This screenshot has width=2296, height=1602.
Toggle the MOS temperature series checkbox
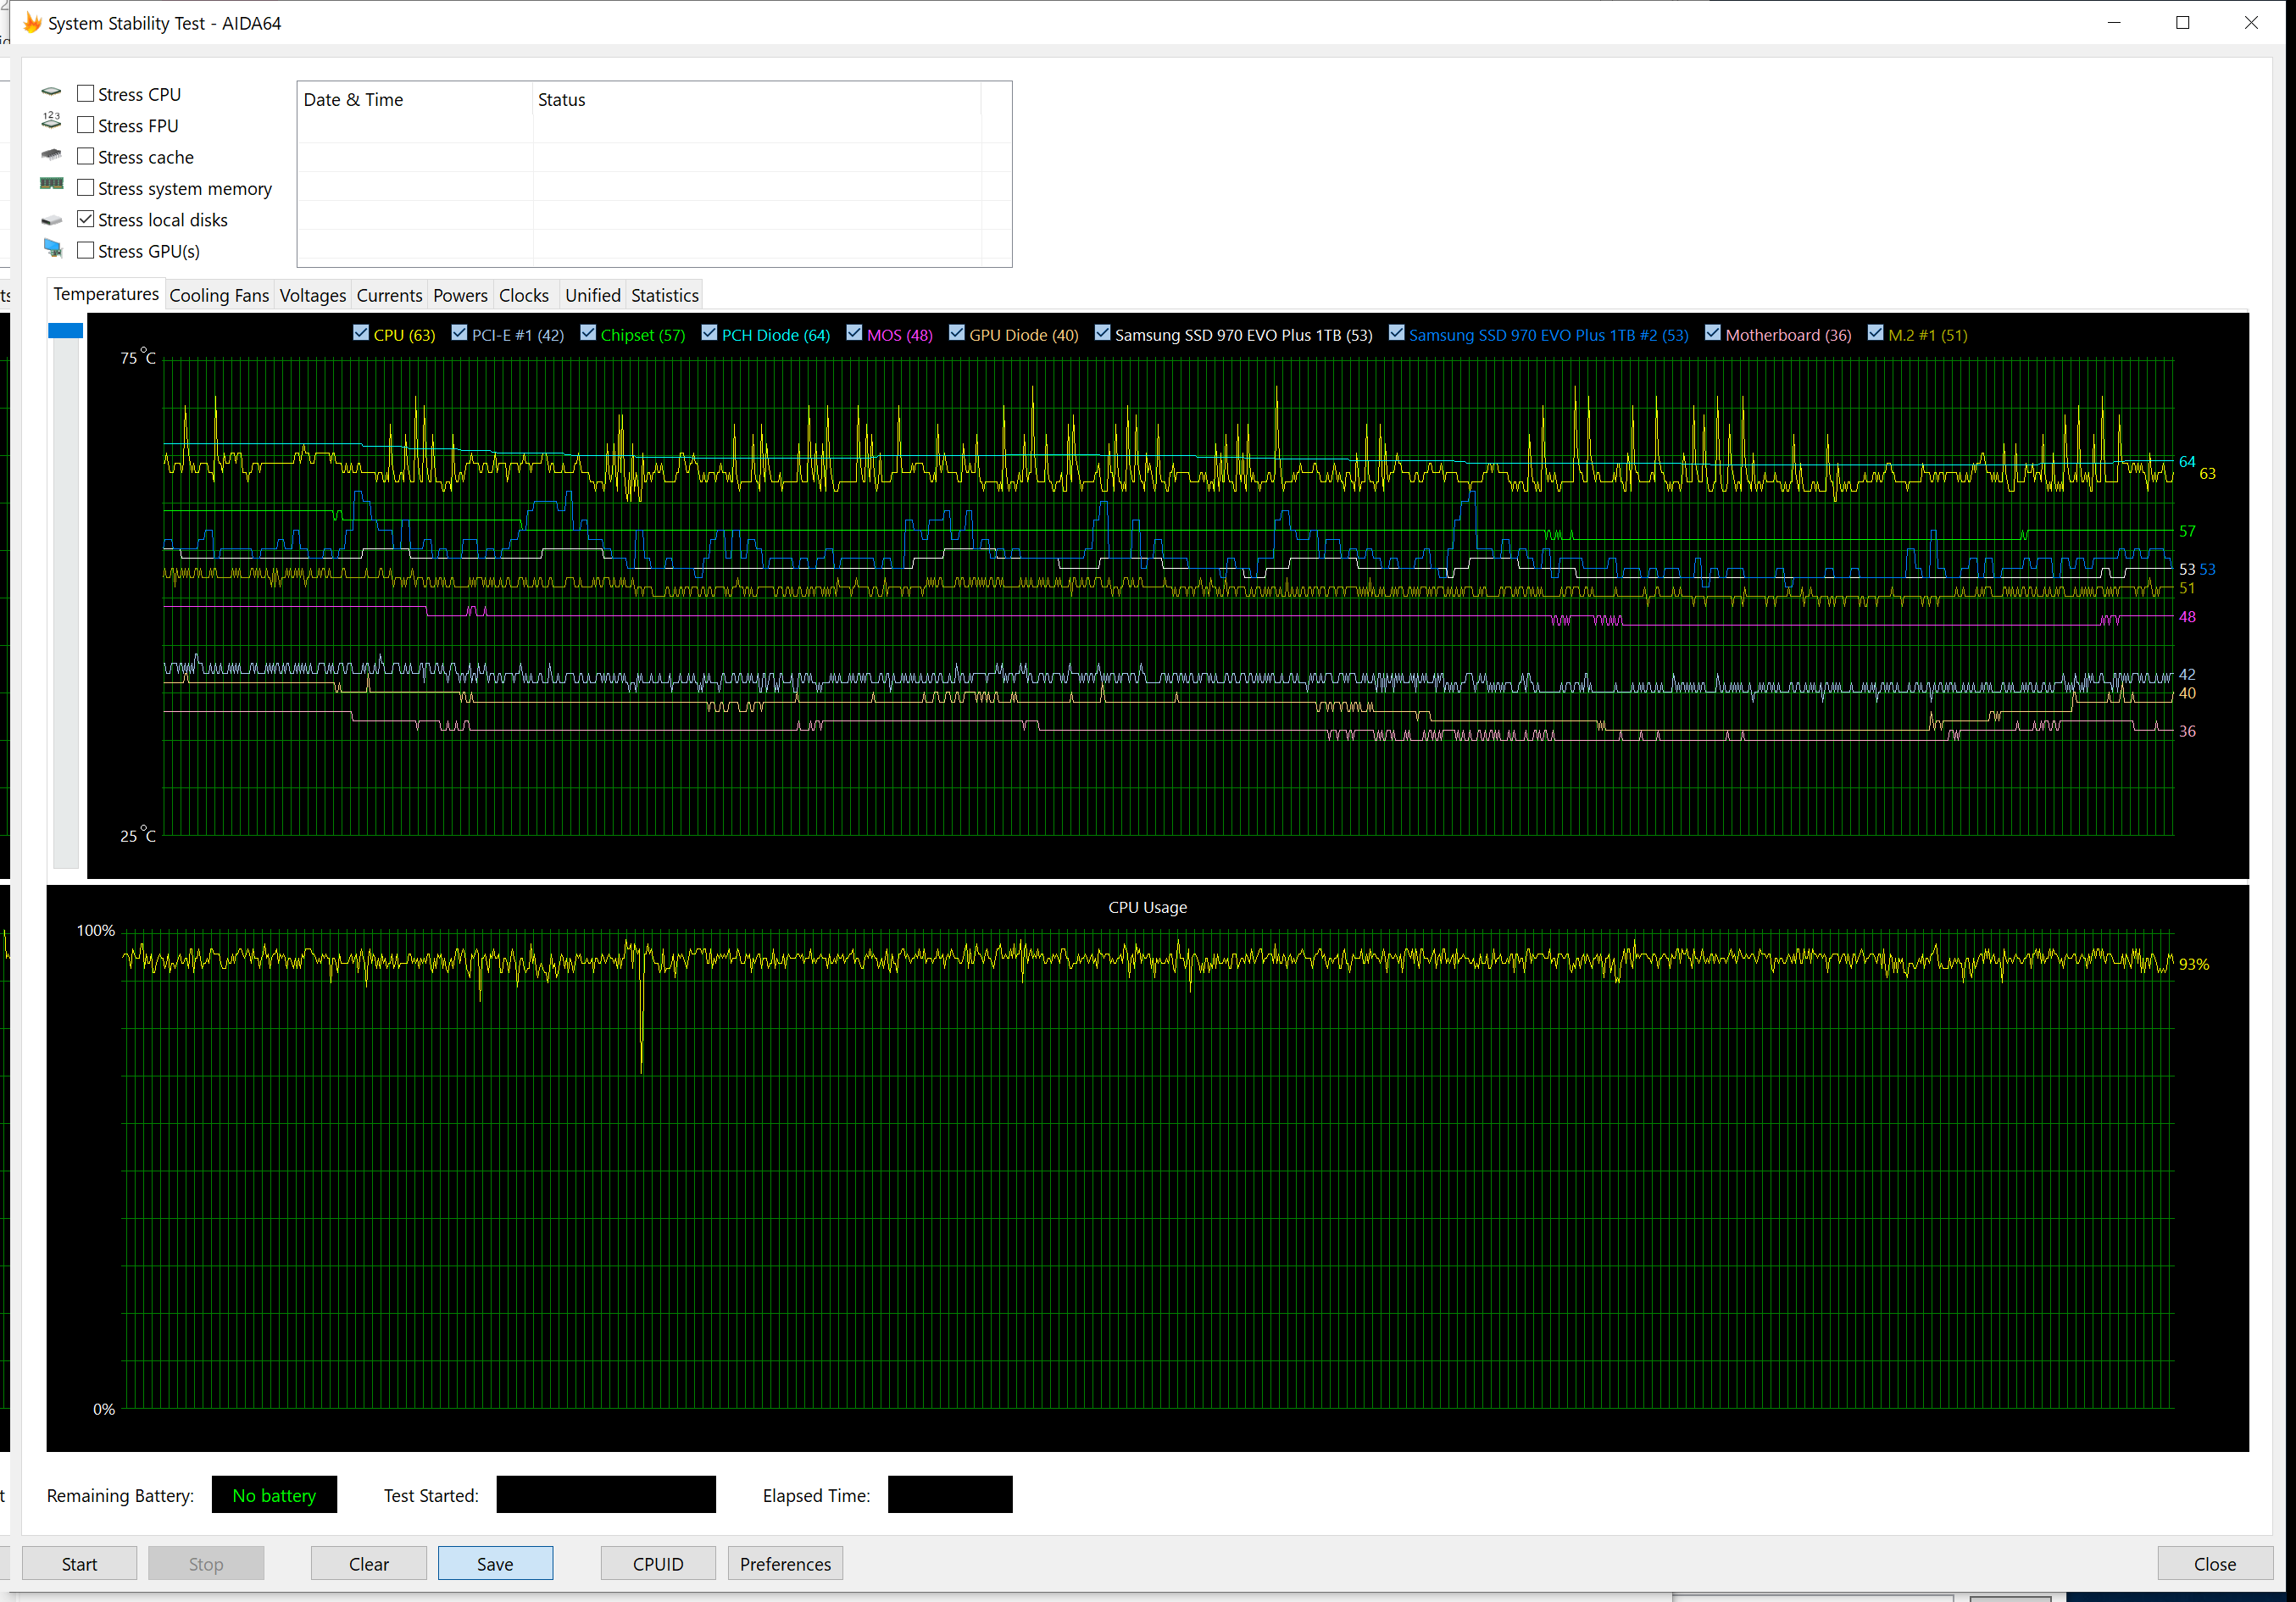pos(854,334)
